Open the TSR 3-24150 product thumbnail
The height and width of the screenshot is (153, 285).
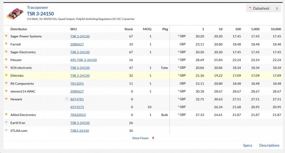click(x=15, y=13)
